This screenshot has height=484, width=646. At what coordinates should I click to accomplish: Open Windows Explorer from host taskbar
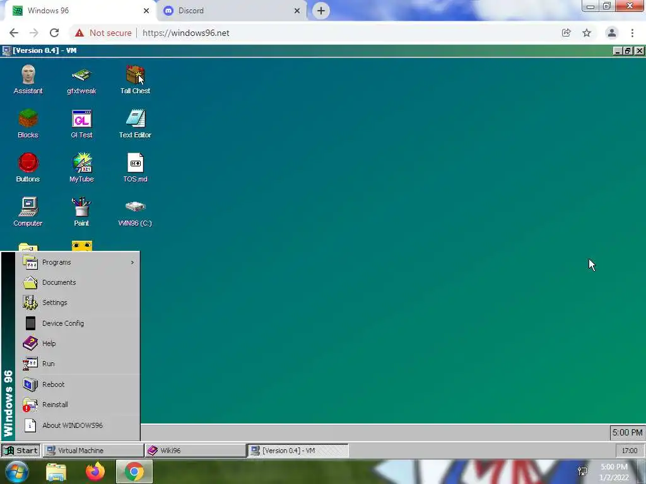[56, 471]
